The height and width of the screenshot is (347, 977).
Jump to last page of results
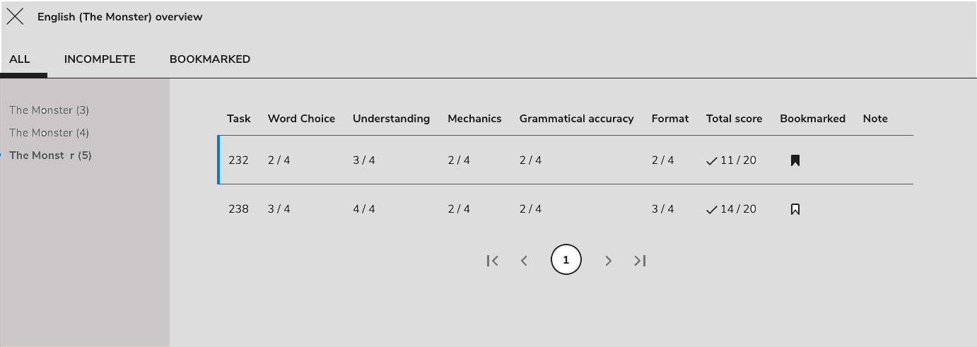(x=640, y=261)
